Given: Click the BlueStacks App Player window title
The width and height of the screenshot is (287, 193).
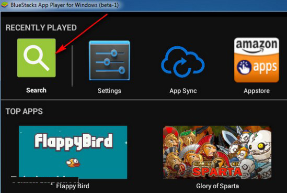Looking at the screenshot, I should [x=65, y=5].
